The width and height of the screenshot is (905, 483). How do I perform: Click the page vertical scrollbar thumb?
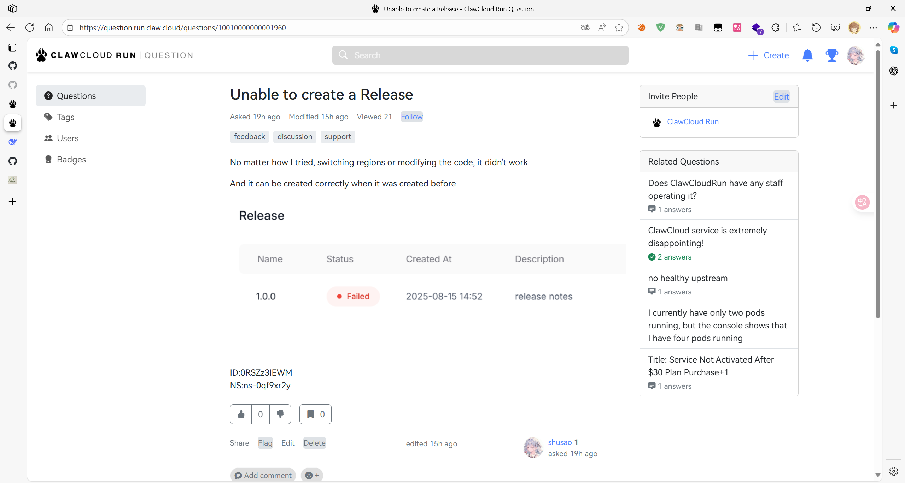[878, 184]
